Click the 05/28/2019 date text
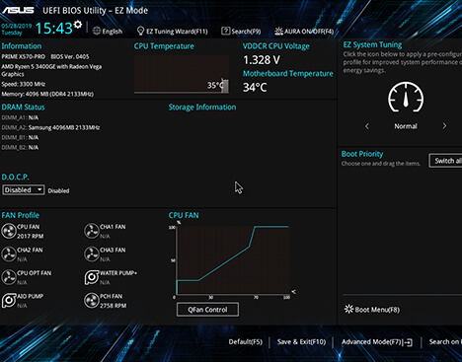The image size is (462, 362). tap(17, 26)
